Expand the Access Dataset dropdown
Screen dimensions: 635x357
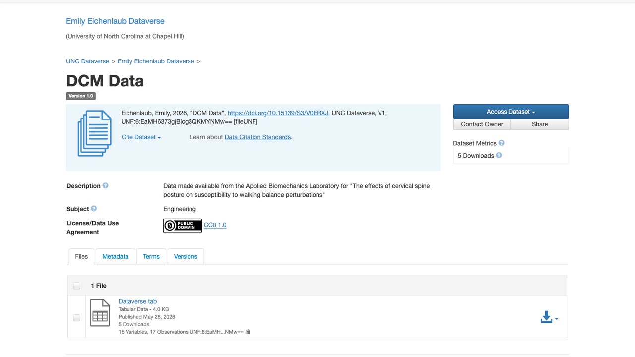click(x=511, y=112)
